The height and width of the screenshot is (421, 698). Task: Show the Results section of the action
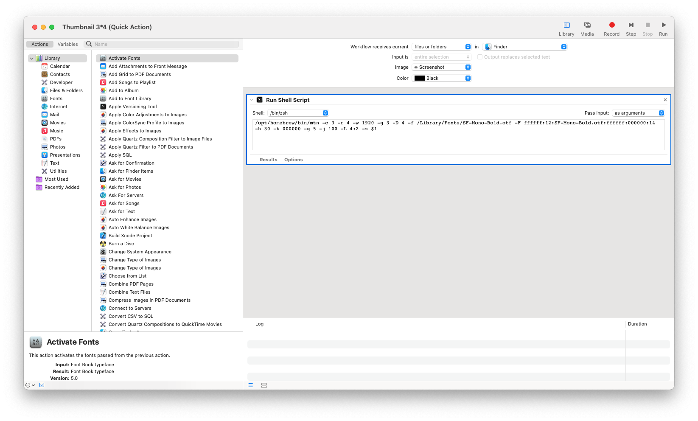click(268, 160)
